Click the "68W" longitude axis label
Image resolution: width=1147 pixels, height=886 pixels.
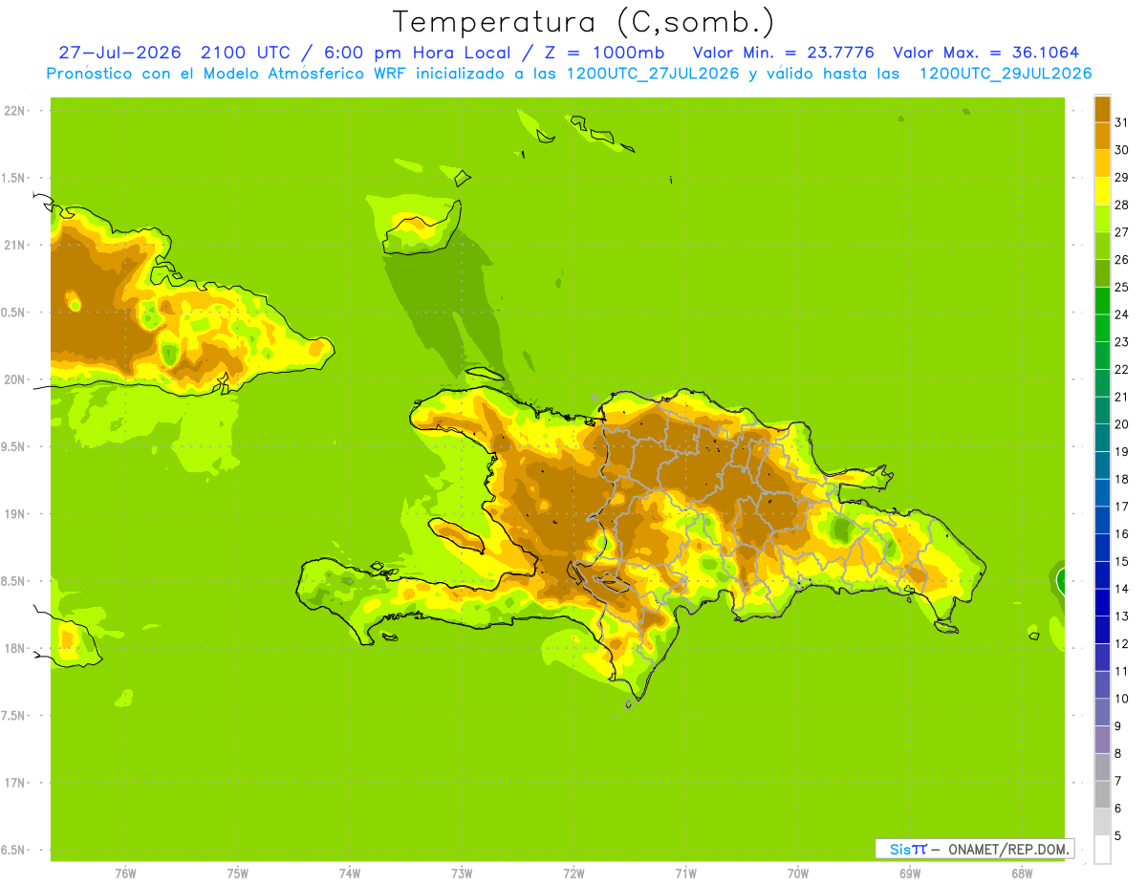pos(1022,874)
